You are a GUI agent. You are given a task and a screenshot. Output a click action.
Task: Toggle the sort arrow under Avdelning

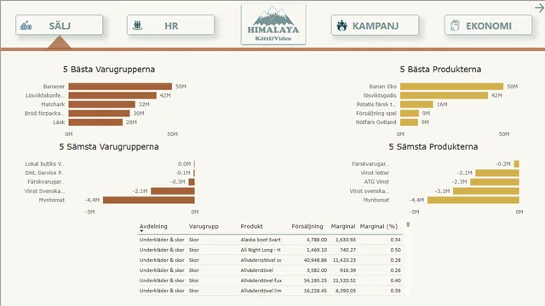click(x=141, y=231)
